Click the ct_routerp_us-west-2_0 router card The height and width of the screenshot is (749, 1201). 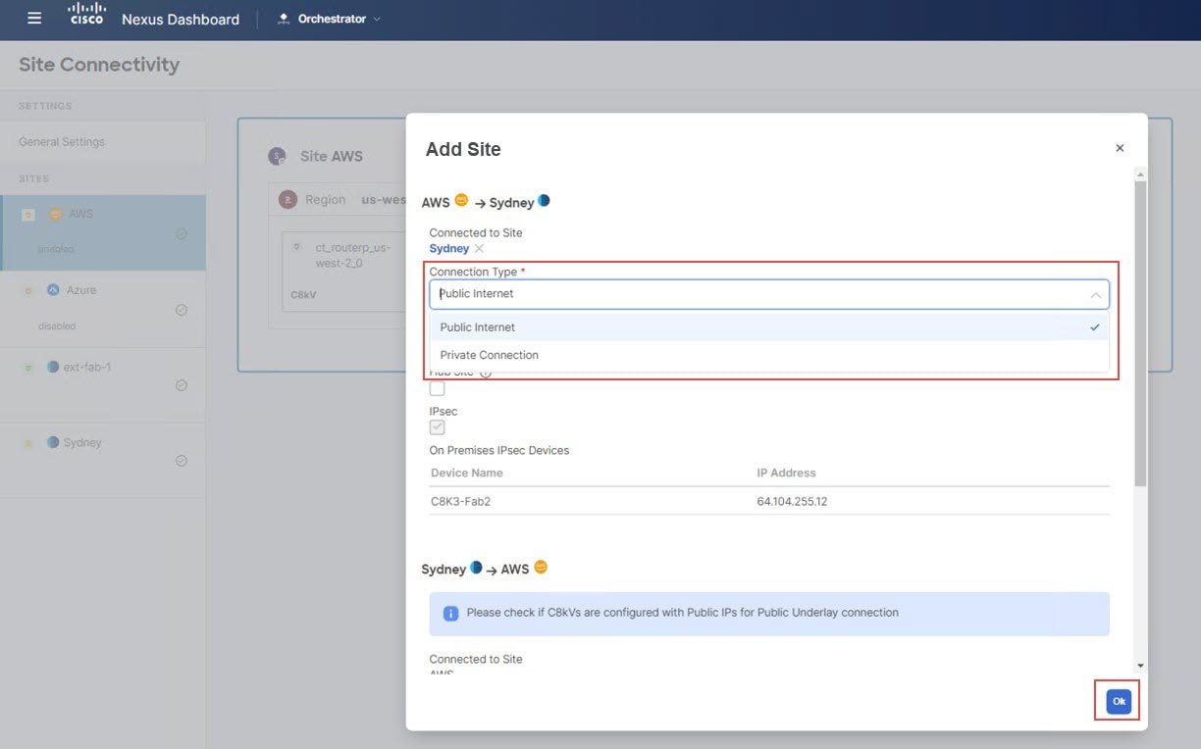[x=344, y=272]
